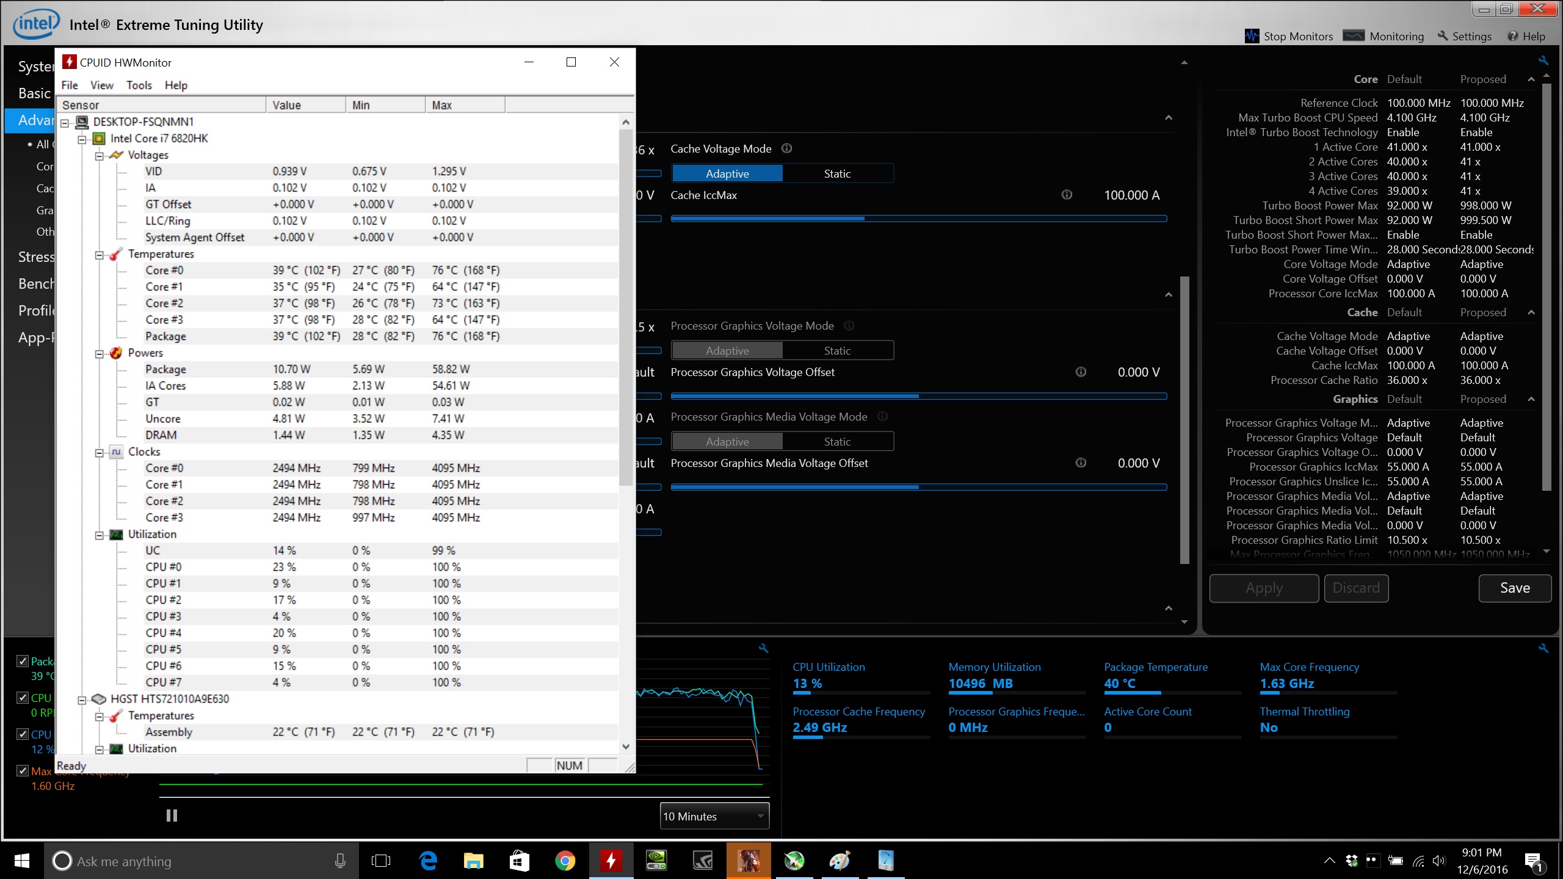The width and height of the screenshot is (1563, 879).
Task: Uncheck CPU Utilization monitor checkbox
Action: [23, 734]
